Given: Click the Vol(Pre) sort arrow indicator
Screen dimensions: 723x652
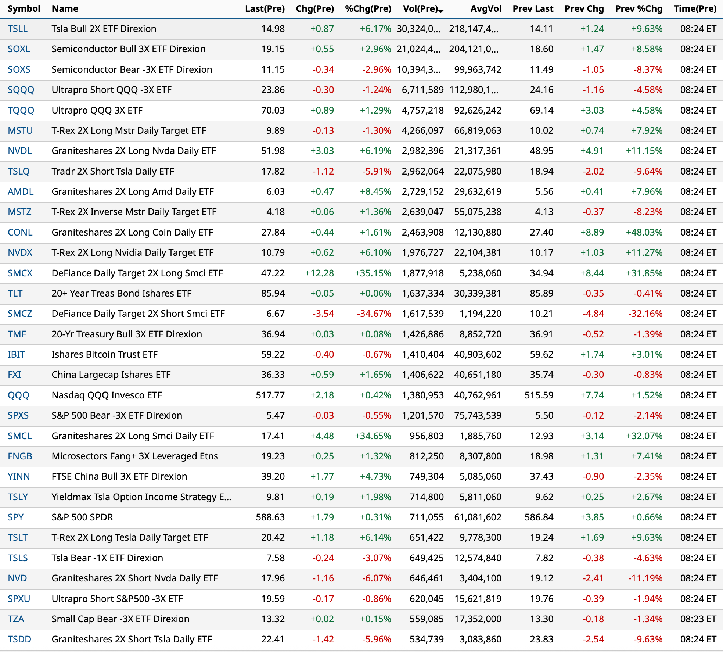Looking at the screenshot, I should (441, 11).
